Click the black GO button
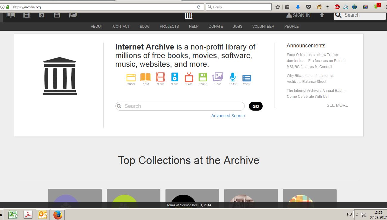 click(256, 106)
